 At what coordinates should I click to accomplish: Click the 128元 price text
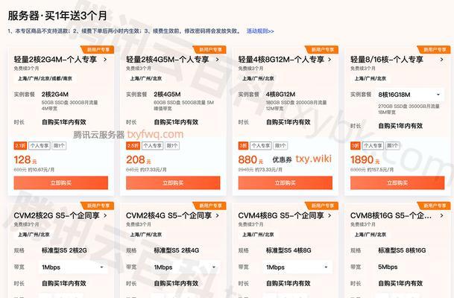[x=25, y=159]
